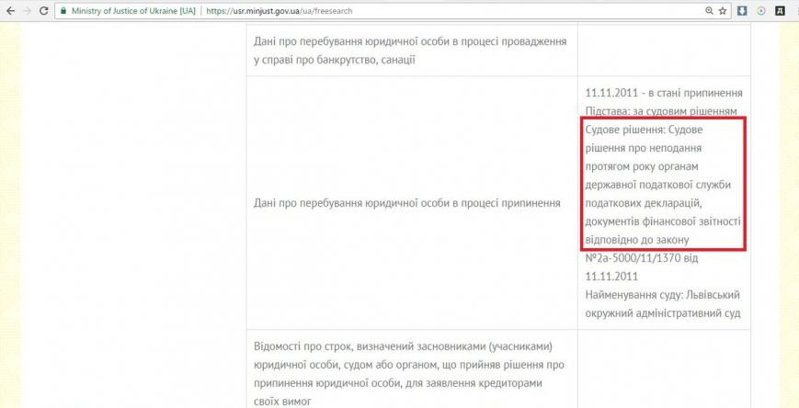
Task: Reload the current page
Action: coord(44,11)
